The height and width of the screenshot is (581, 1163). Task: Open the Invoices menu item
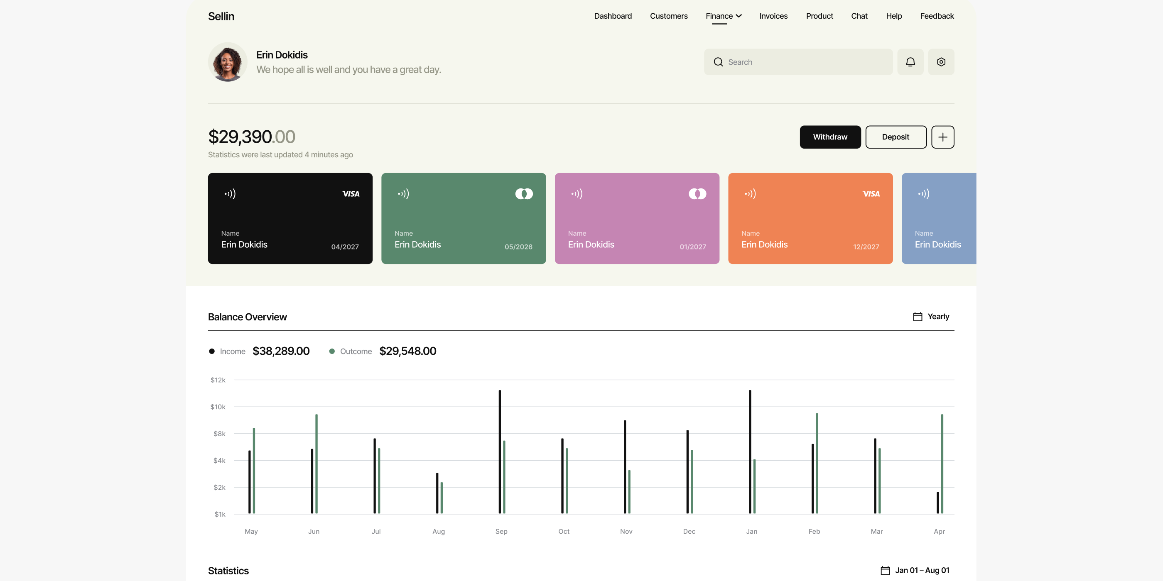click(773, 16)
